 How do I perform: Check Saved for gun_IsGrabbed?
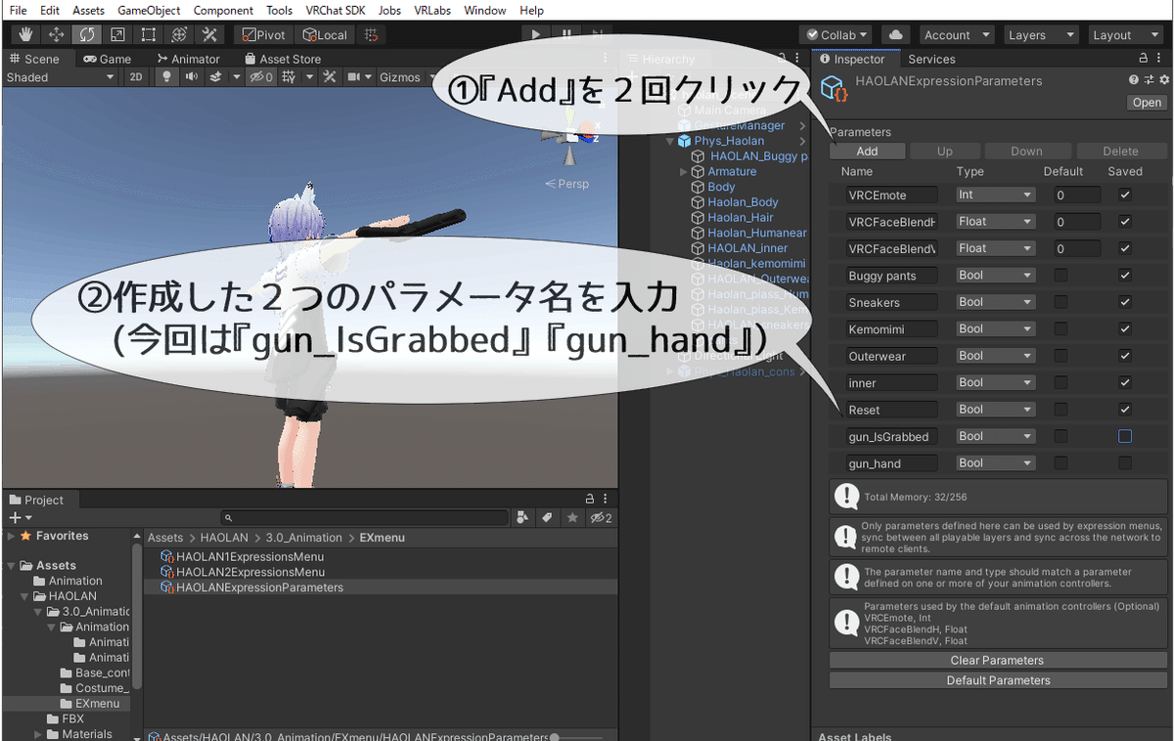click(x=1125, y=436)
